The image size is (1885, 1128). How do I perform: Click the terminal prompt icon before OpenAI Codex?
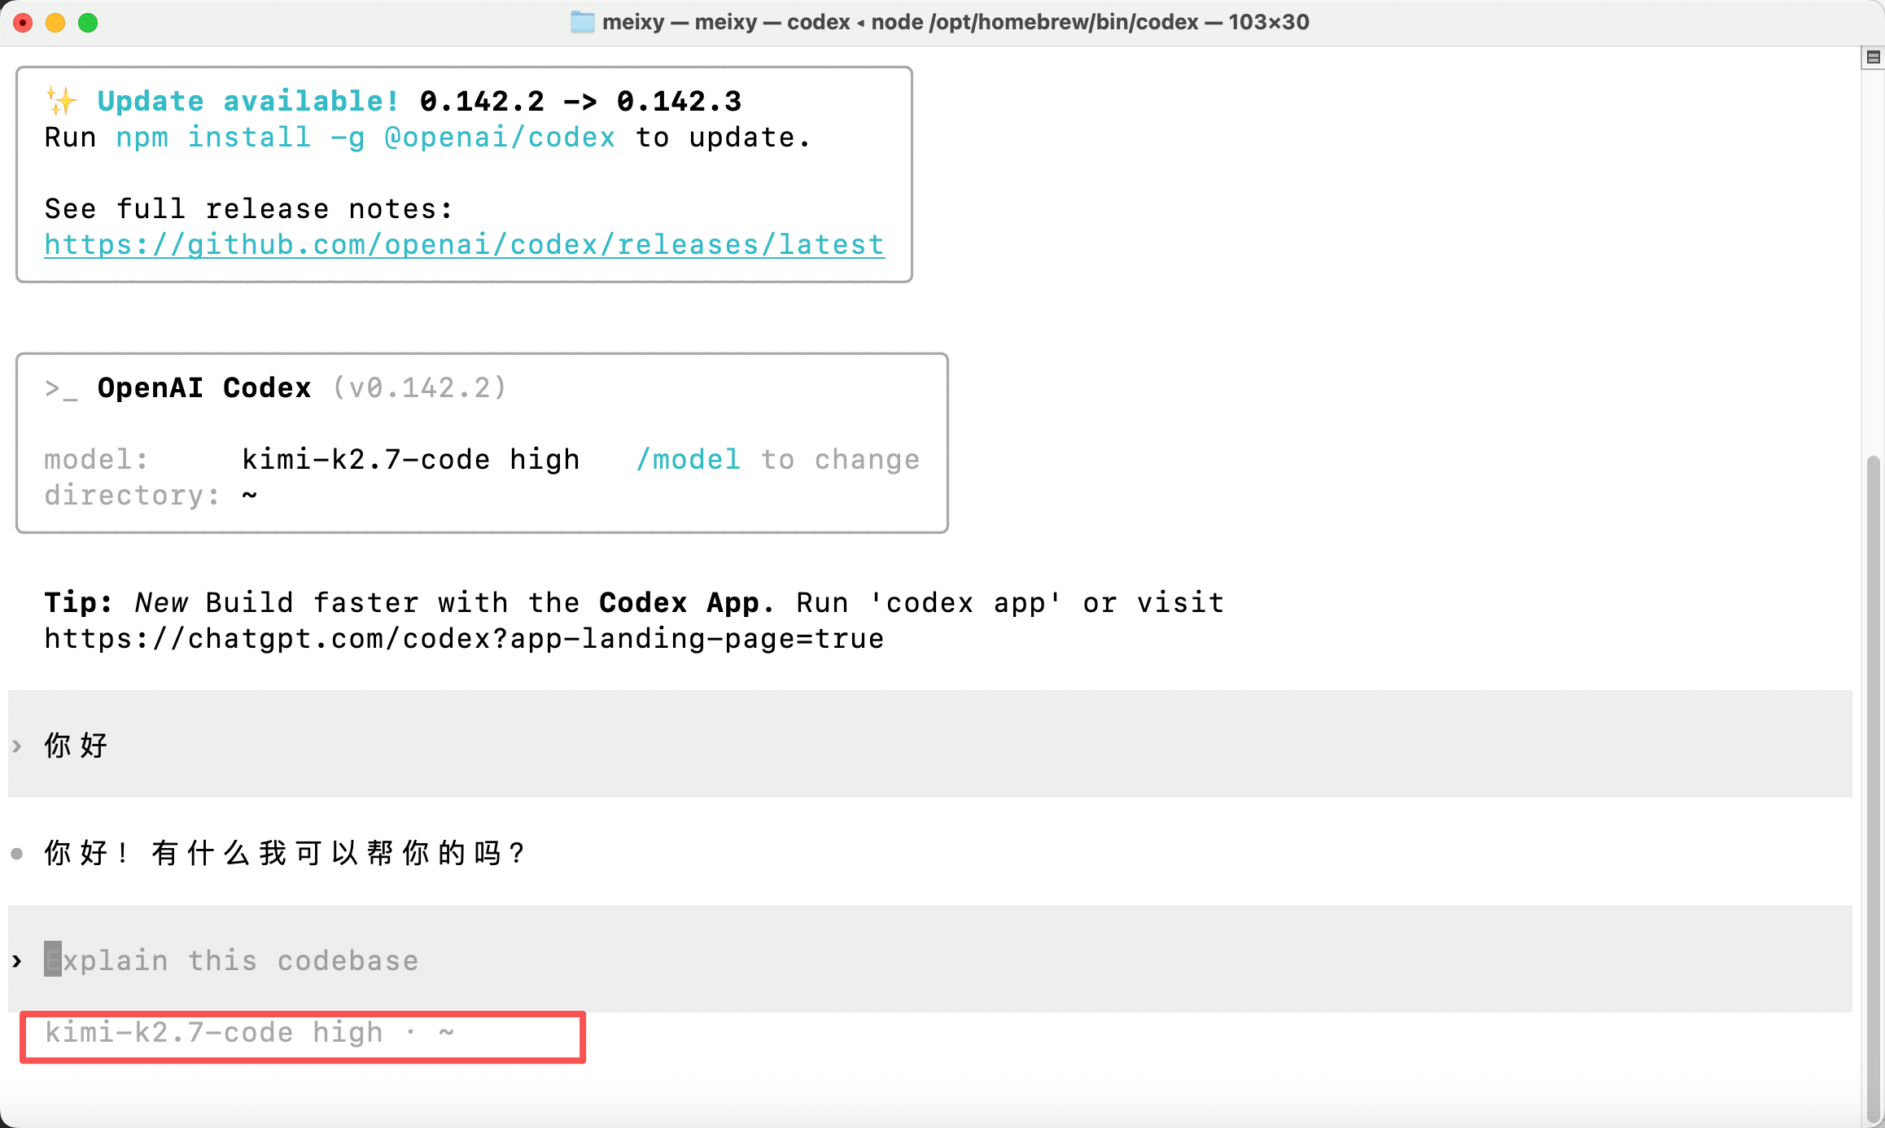click(61, 389)
